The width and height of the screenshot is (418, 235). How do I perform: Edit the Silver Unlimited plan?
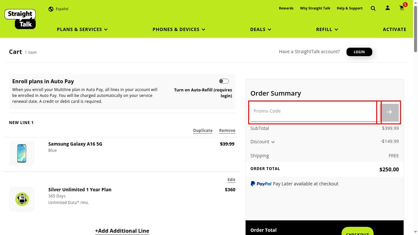pos(231,180)
